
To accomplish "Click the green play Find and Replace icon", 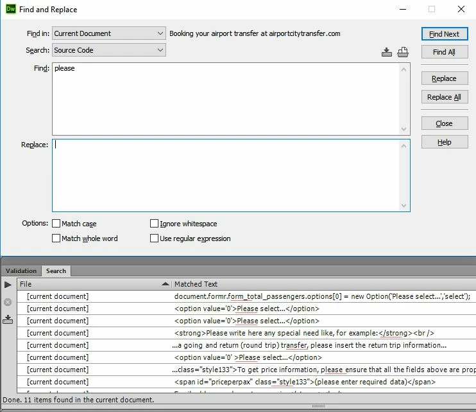I will 8,285.
